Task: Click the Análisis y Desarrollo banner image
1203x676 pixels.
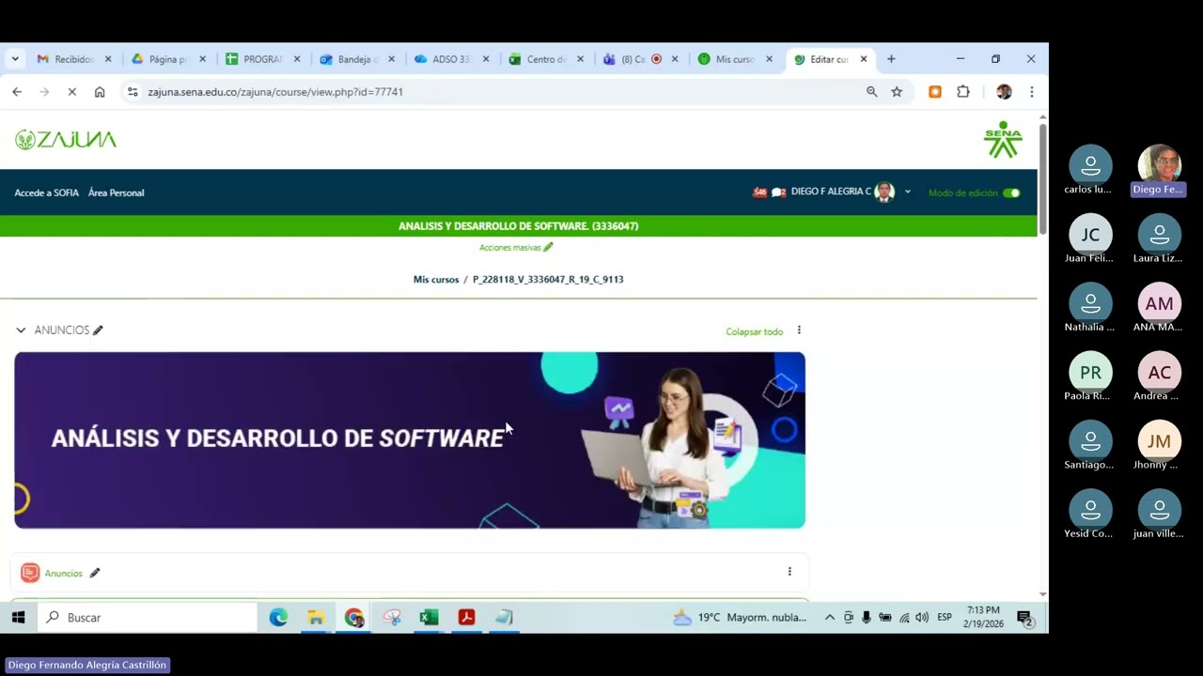Action: point(410,439)
